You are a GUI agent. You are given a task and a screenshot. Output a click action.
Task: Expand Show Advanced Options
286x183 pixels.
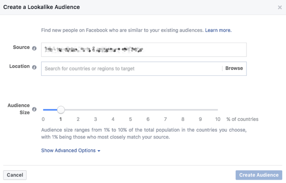(x=70, y=151)
